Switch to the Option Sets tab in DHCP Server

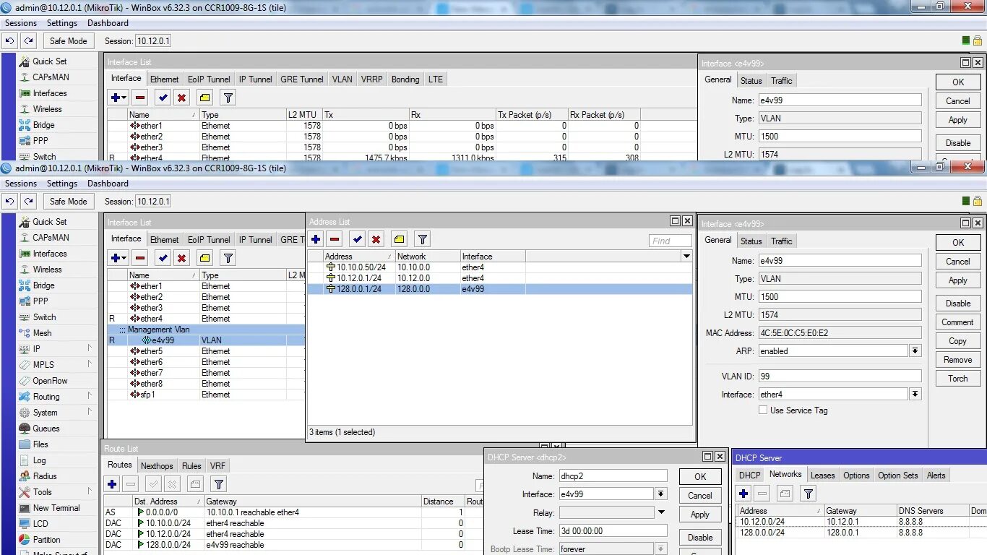[x=898, y=475]
